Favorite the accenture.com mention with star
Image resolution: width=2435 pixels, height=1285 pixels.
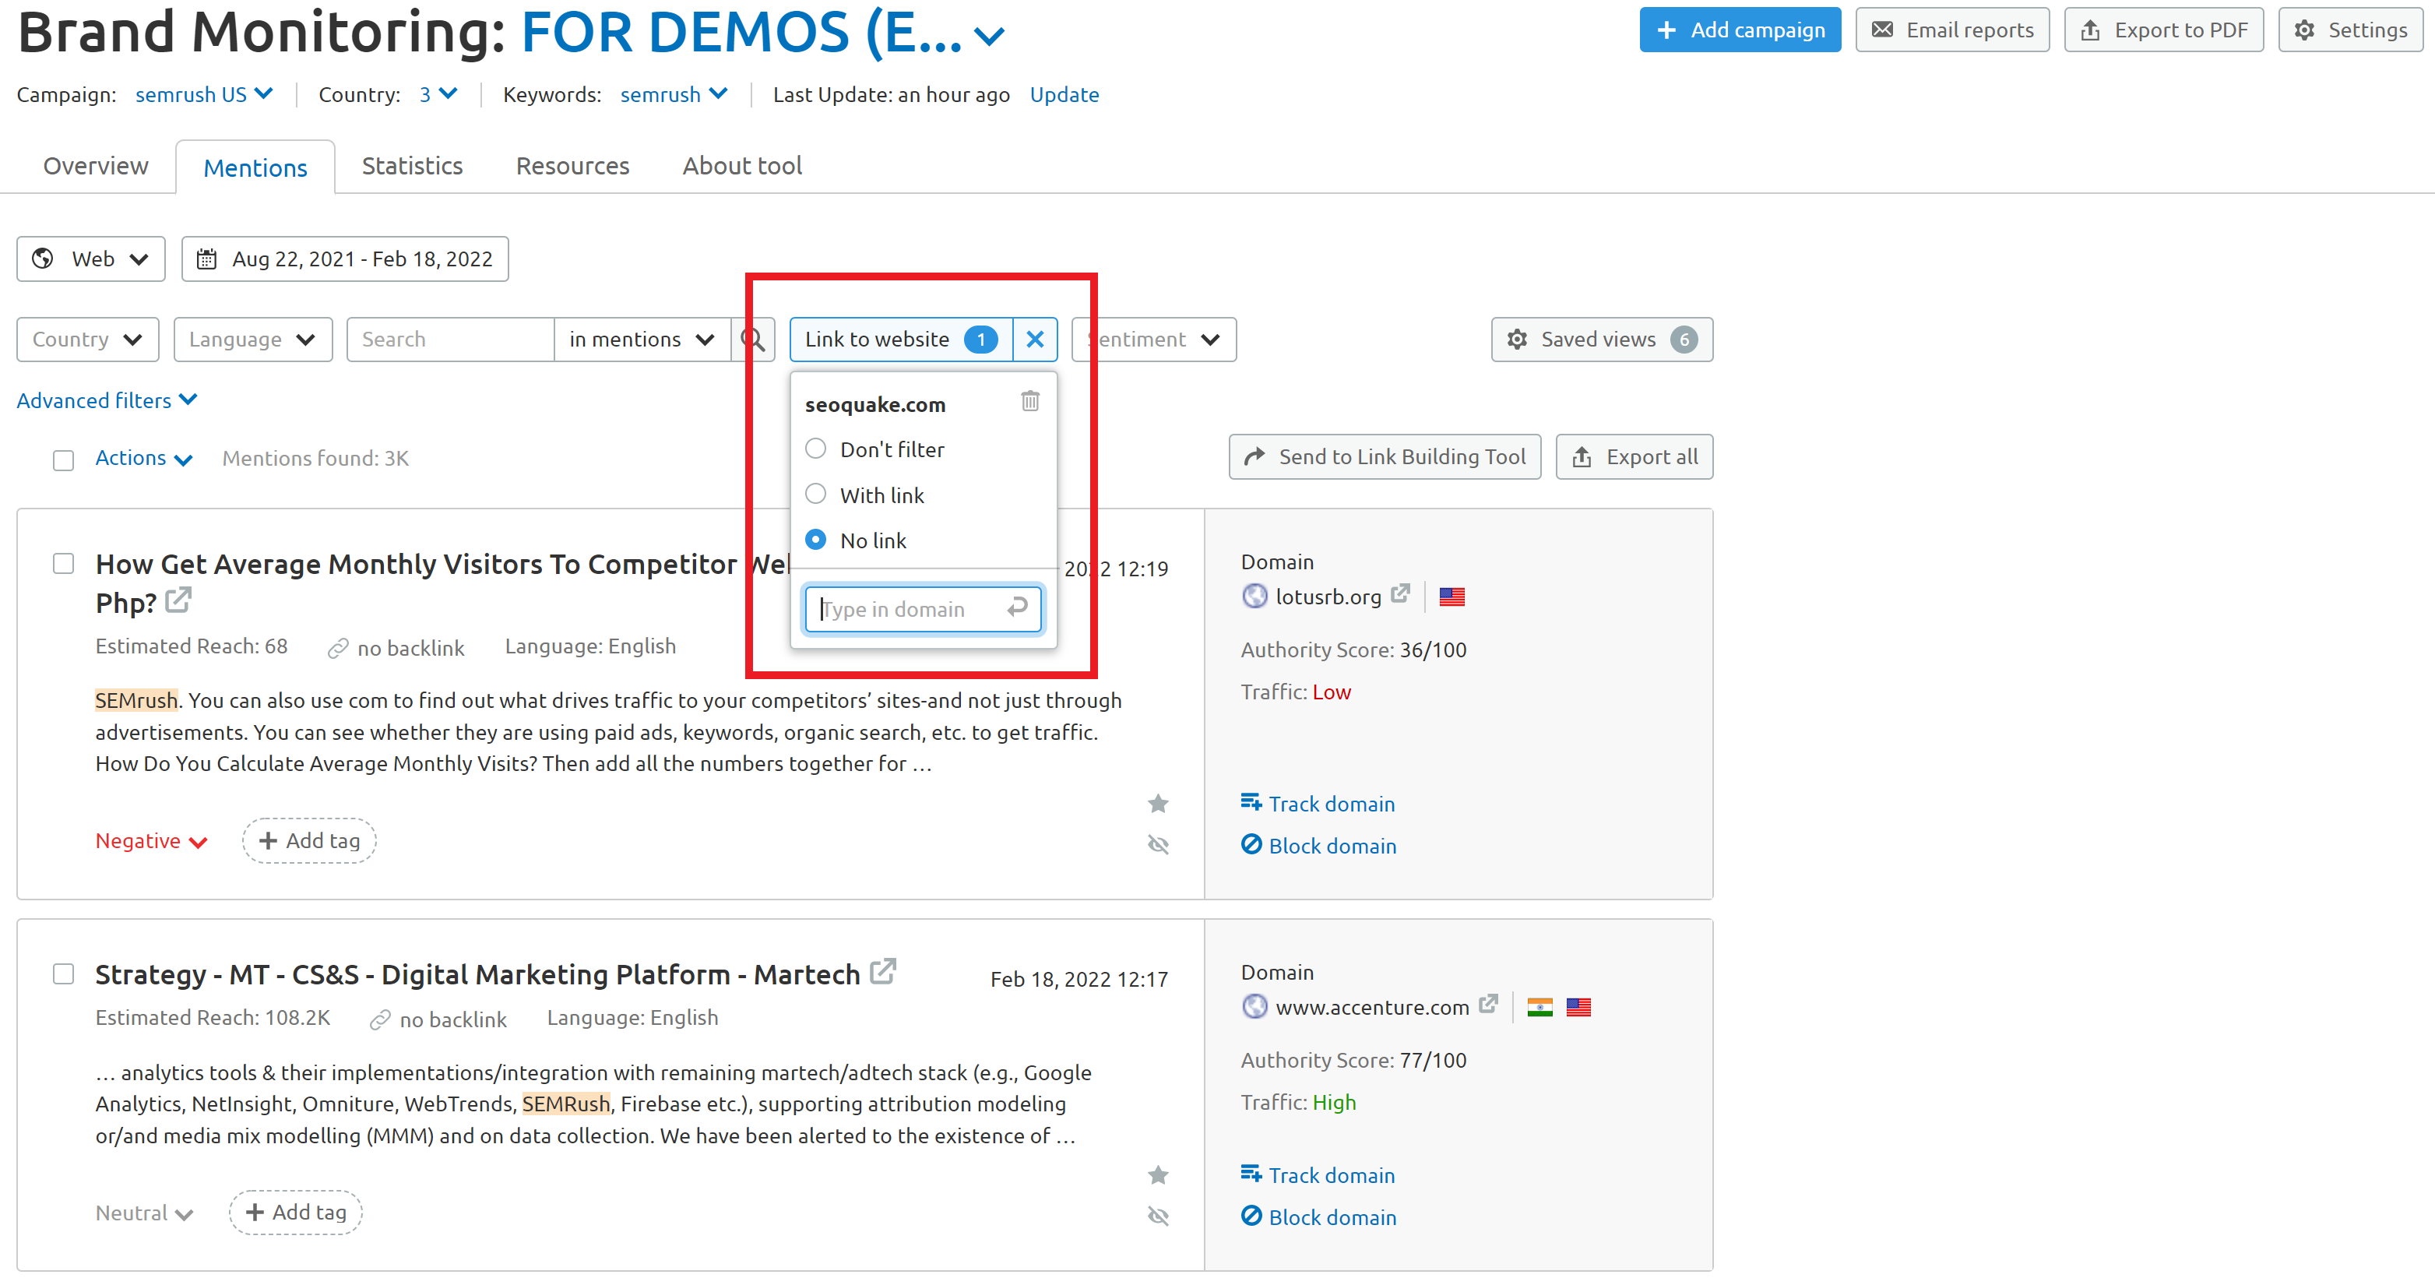pyautogui.click(x=1158, y=1175)
